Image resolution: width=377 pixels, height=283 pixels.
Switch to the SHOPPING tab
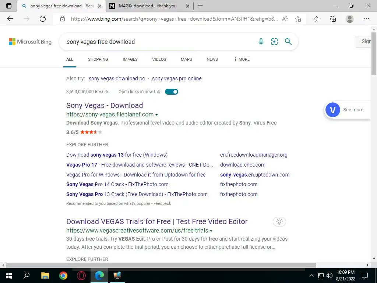coord(98,59)
